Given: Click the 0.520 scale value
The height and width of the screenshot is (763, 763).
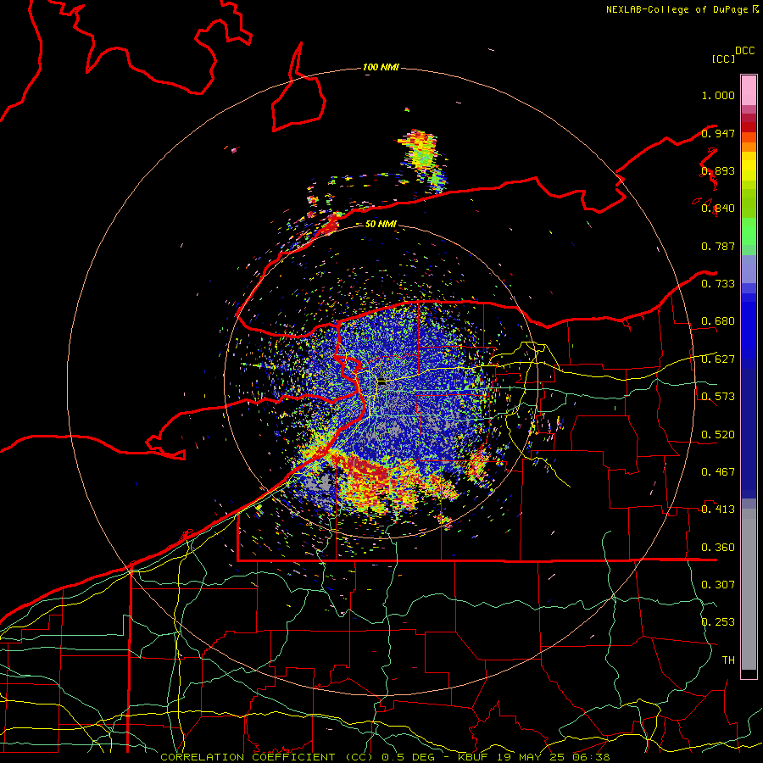Looking at the screenshot, I should (718, 435).
